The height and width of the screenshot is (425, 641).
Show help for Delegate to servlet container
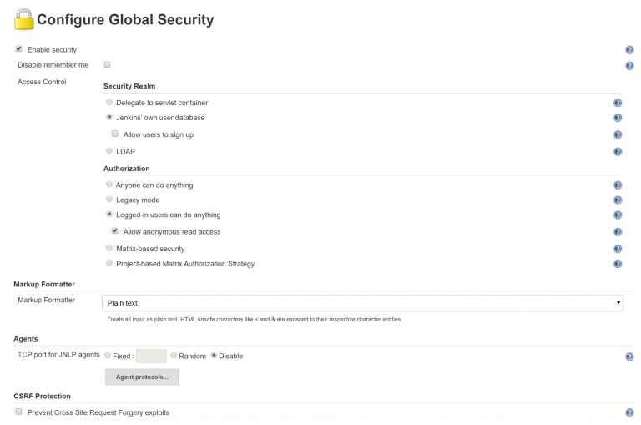618,103
